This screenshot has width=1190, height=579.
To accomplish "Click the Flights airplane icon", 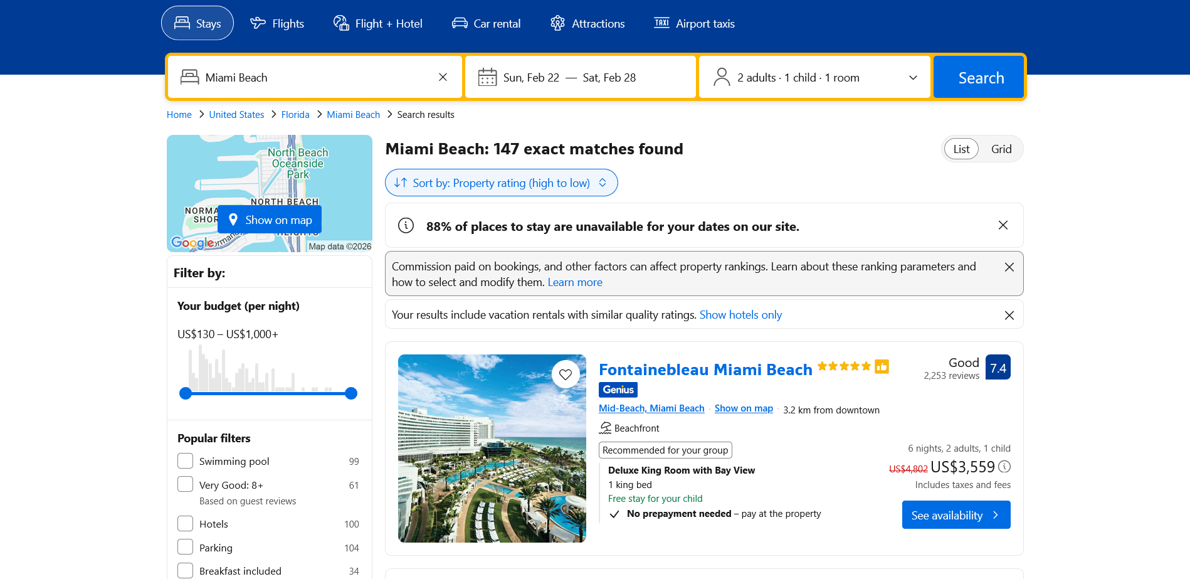I will [258, 23].
